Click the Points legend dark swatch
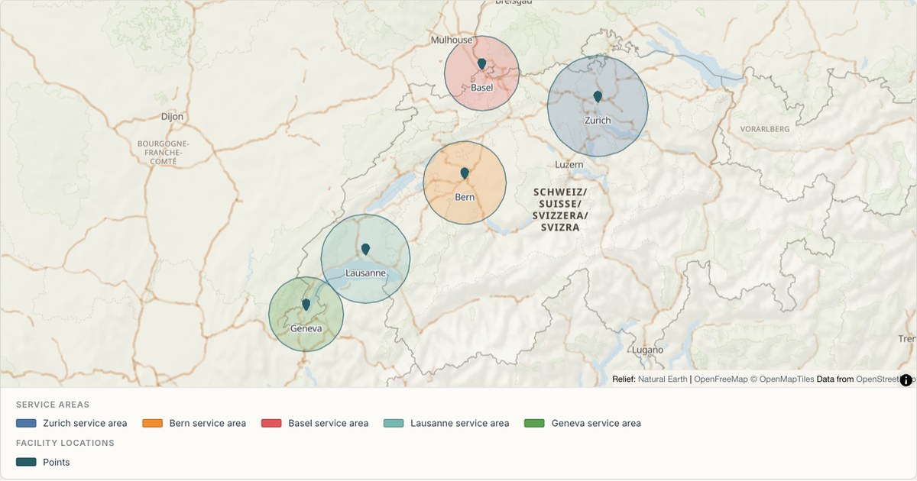Viewport: 917px width, 481px height. coord(26,462)
